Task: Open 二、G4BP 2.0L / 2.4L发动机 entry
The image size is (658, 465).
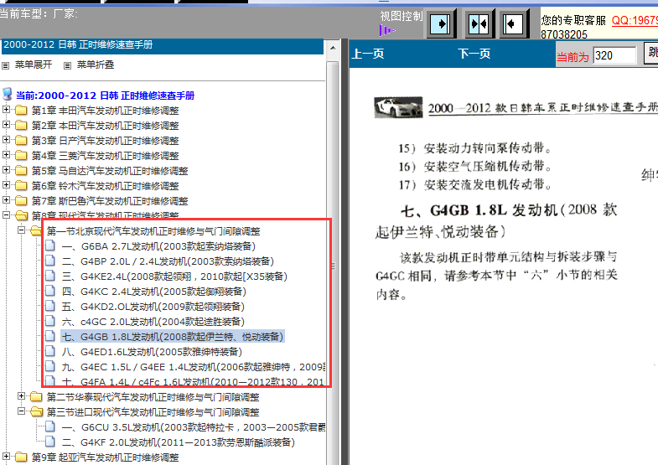Action: coord(168,261)
